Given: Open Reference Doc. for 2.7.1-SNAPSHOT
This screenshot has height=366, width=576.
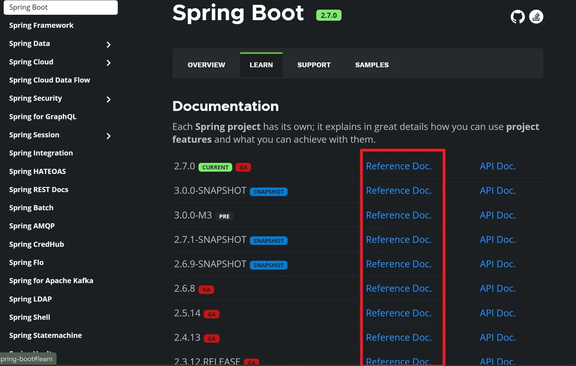Looking at the screenshot, I should point(399,239).
